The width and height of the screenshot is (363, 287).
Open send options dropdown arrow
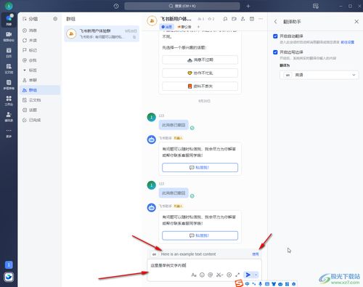[256, 275]
